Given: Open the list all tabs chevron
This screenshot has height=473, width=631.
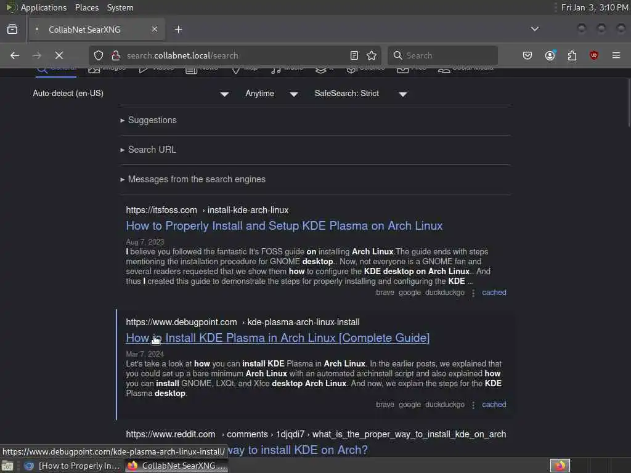Looking at the screenshot, I should click(535, 29).
